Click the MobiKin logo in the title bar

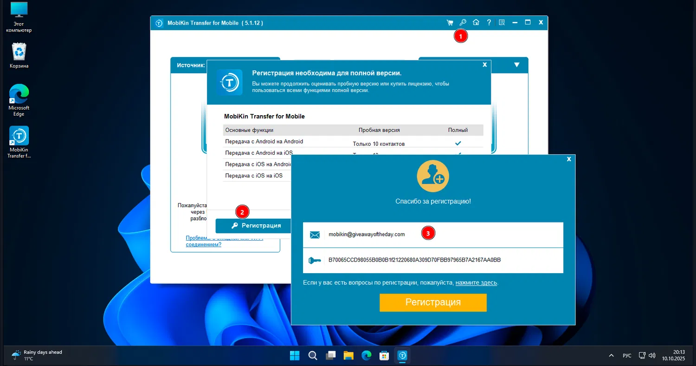click(159, 23)
